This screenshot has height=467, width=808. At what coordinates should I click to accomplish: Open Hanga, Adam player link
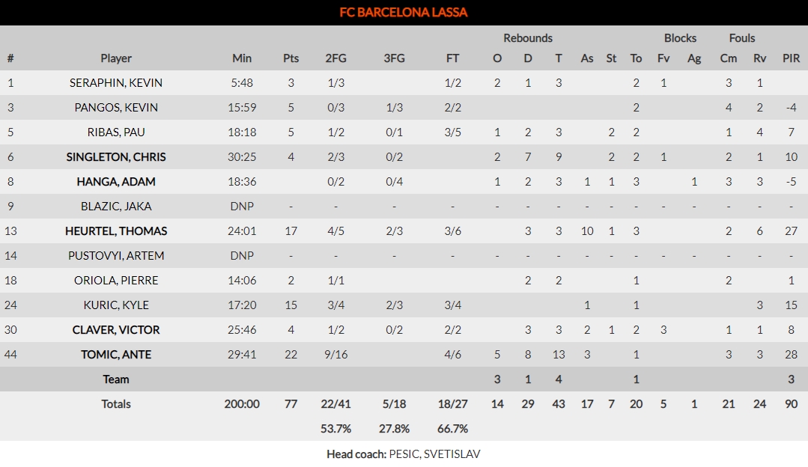point(116,182)
